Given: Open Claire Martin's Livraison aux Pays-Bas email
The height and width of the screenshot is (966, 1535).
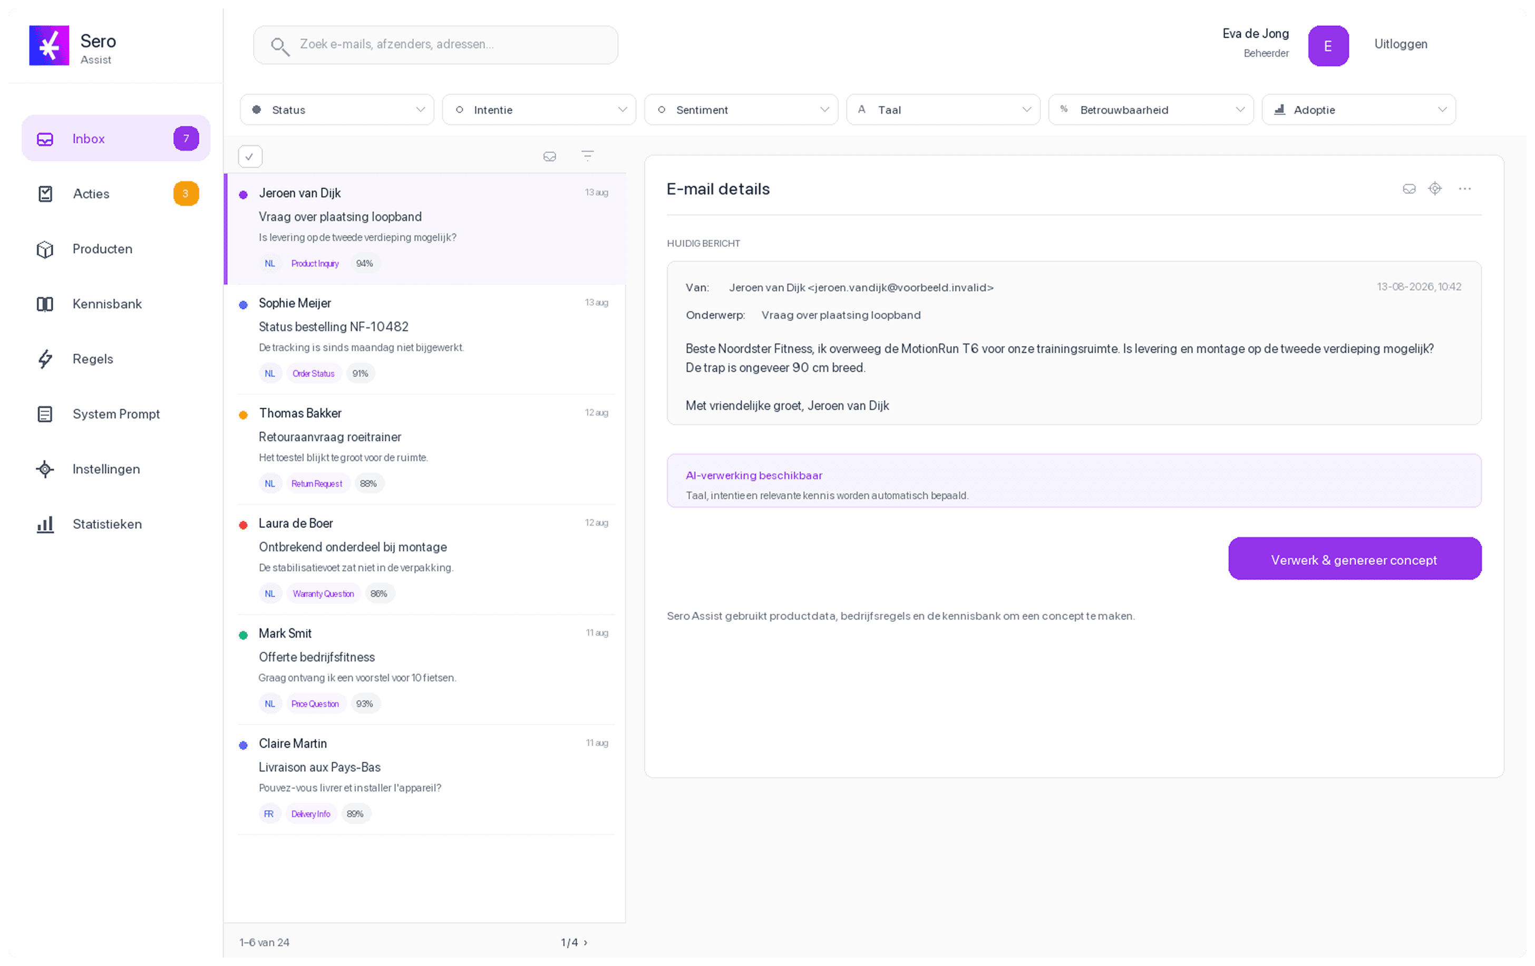Looking at the screenshot, I should (425, 780).
